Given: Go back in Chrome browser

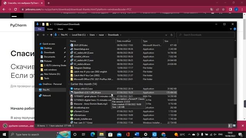Looking at the screenshot, I should click(4, 9).
